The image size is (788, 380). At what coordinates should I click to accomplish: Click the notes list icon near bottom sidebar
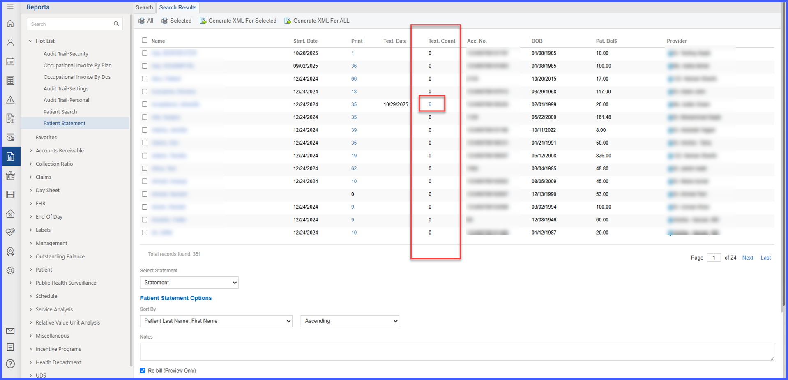click(10, 347)
